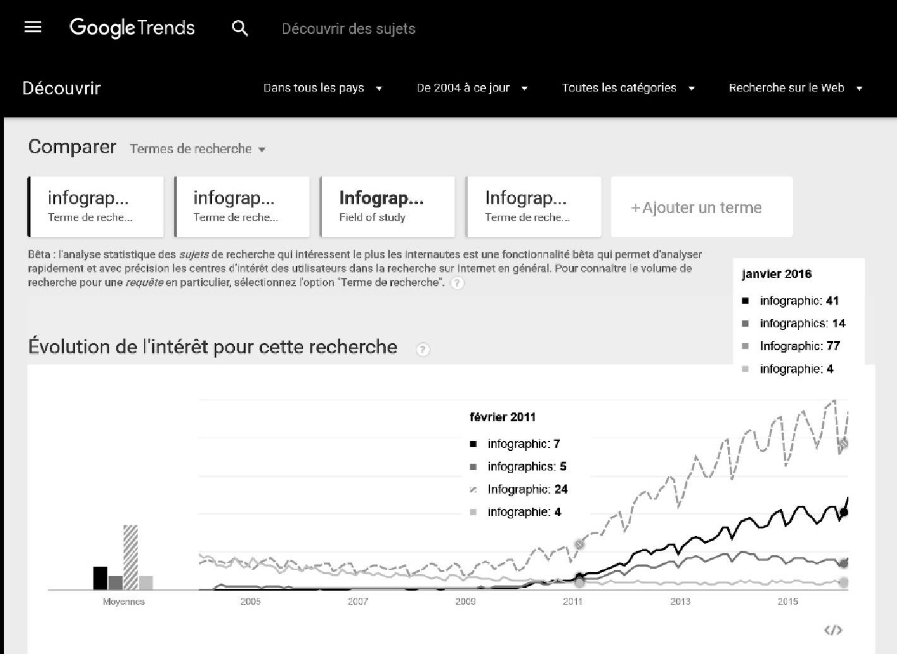Image resolution: width=897 pixels, height=654 pixels.
Task: Expand the Toutes les catégories dropdown
Action: point(629,88)
